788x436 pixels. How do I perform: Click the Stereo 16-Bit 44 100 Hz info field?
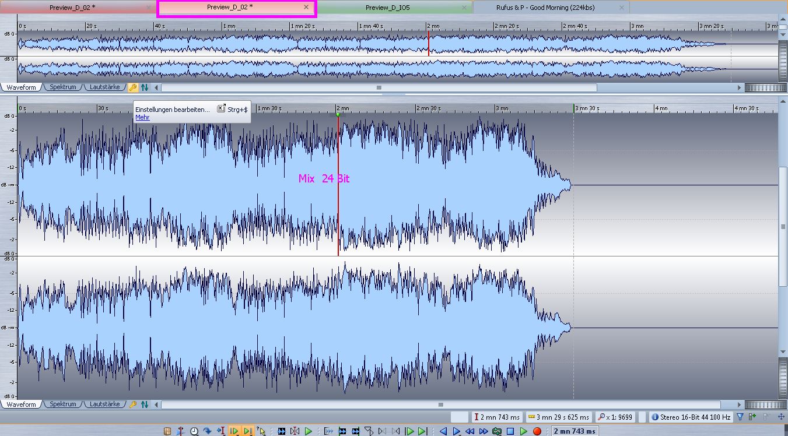(x=691, y=417)
